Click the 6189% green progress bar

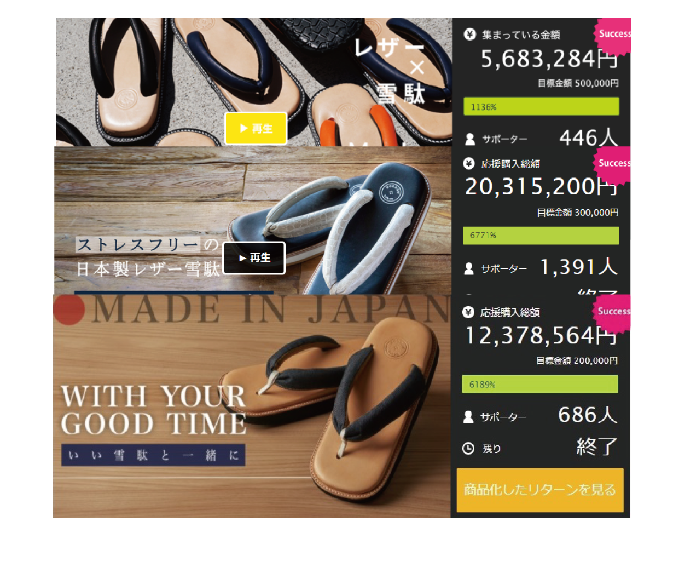539,384
